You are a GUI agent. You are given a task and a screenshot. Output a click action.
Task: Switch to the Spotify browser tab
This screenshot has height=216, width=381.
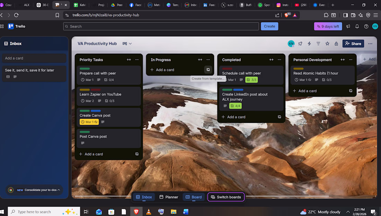pos(264,5)
